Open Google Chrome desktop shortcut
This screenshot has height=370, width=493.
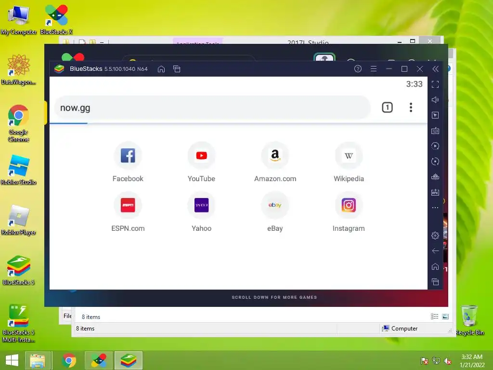click(19, 123)
